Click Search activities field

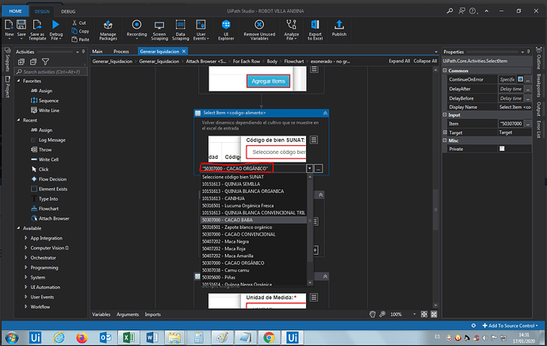pyautogui.click(x=51, y=72)
